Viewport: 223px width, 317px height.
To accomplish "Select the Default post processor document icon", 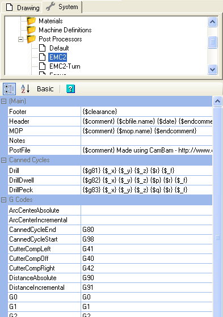I will coord(43,48).
